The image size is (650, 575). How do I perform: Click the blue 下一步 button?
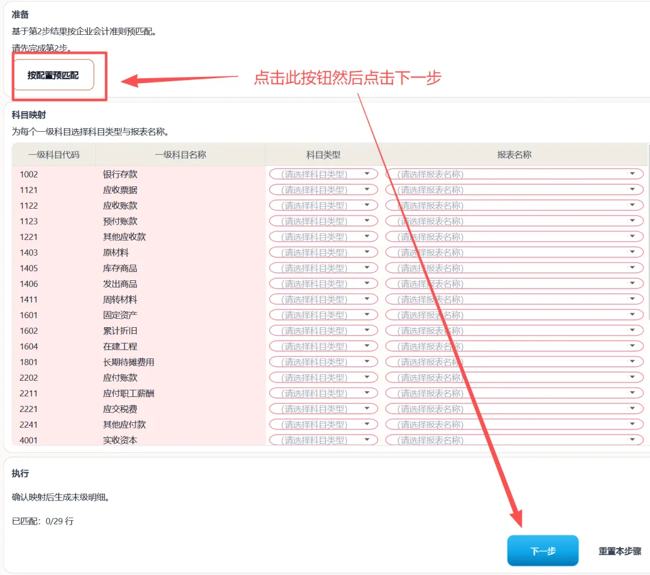543,550
